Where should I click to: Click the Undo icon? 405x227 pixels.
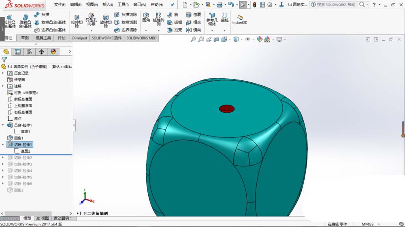[x=231, y=4]
